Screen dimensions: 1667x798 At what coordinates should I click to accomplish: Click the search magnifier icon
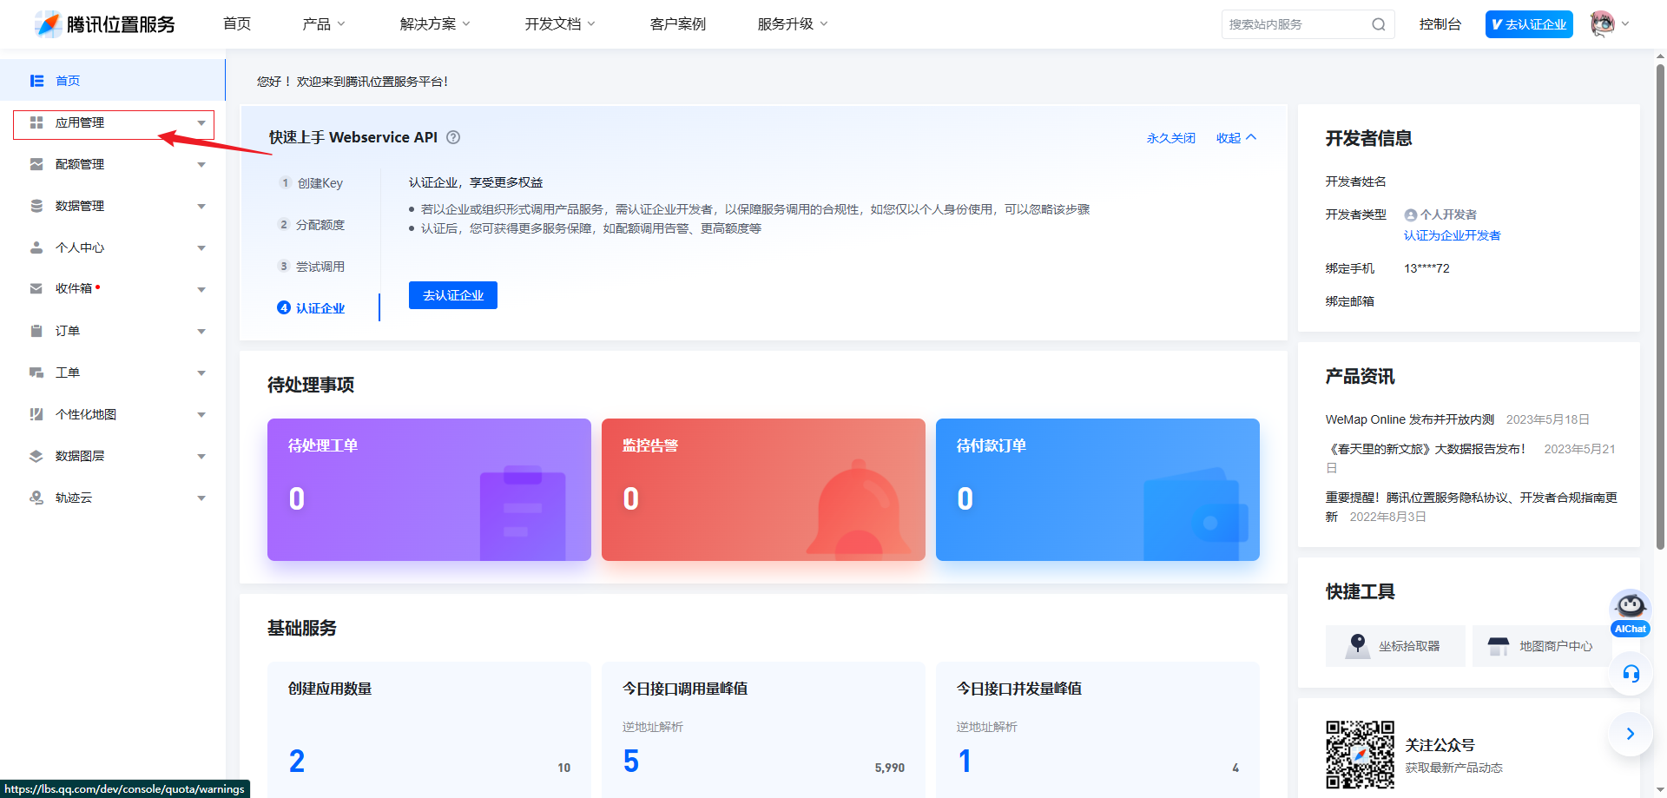click(1378, 24)
